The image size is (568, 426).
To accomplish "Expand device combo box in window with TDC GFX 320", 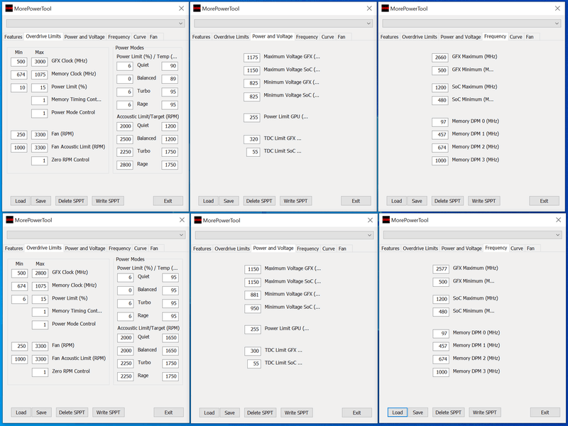I will click(x=283, y=23).
